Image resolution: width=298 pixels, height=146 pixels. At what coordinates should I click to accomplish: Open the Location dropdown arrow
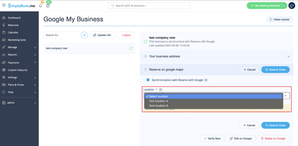(x=286, y=96)
